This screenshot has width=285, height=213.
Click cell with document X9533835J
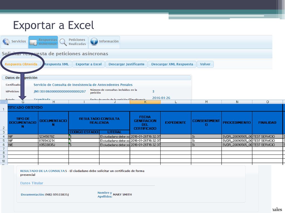53,145
